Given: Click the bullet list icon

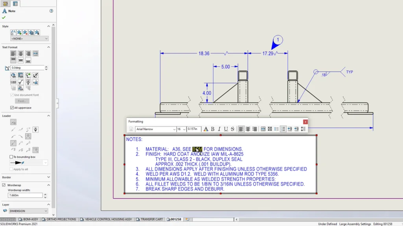Looking at the screenshot, I should 276,129.
